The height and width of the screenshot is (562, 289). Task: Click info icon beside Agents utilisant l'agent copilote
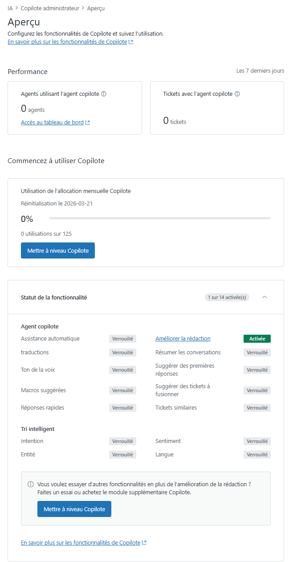pyautogui.click(x=104, y=94)
